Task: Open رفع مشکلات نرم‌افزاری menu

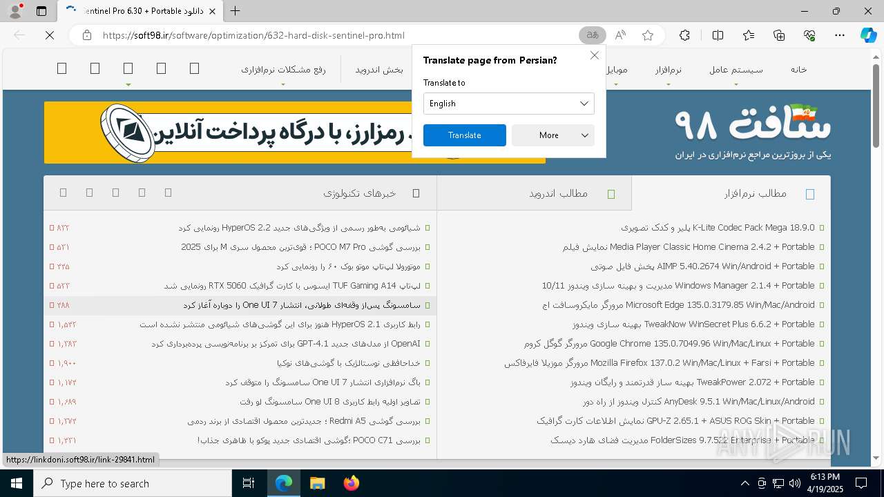Action: pyautogui.click(x=283, y=70)
